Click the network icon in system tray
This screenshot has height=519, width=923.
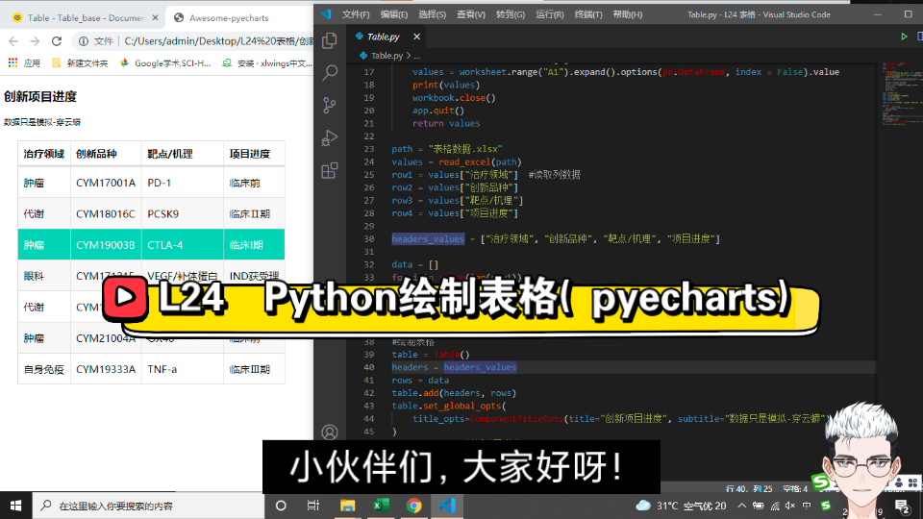[775, 506]
